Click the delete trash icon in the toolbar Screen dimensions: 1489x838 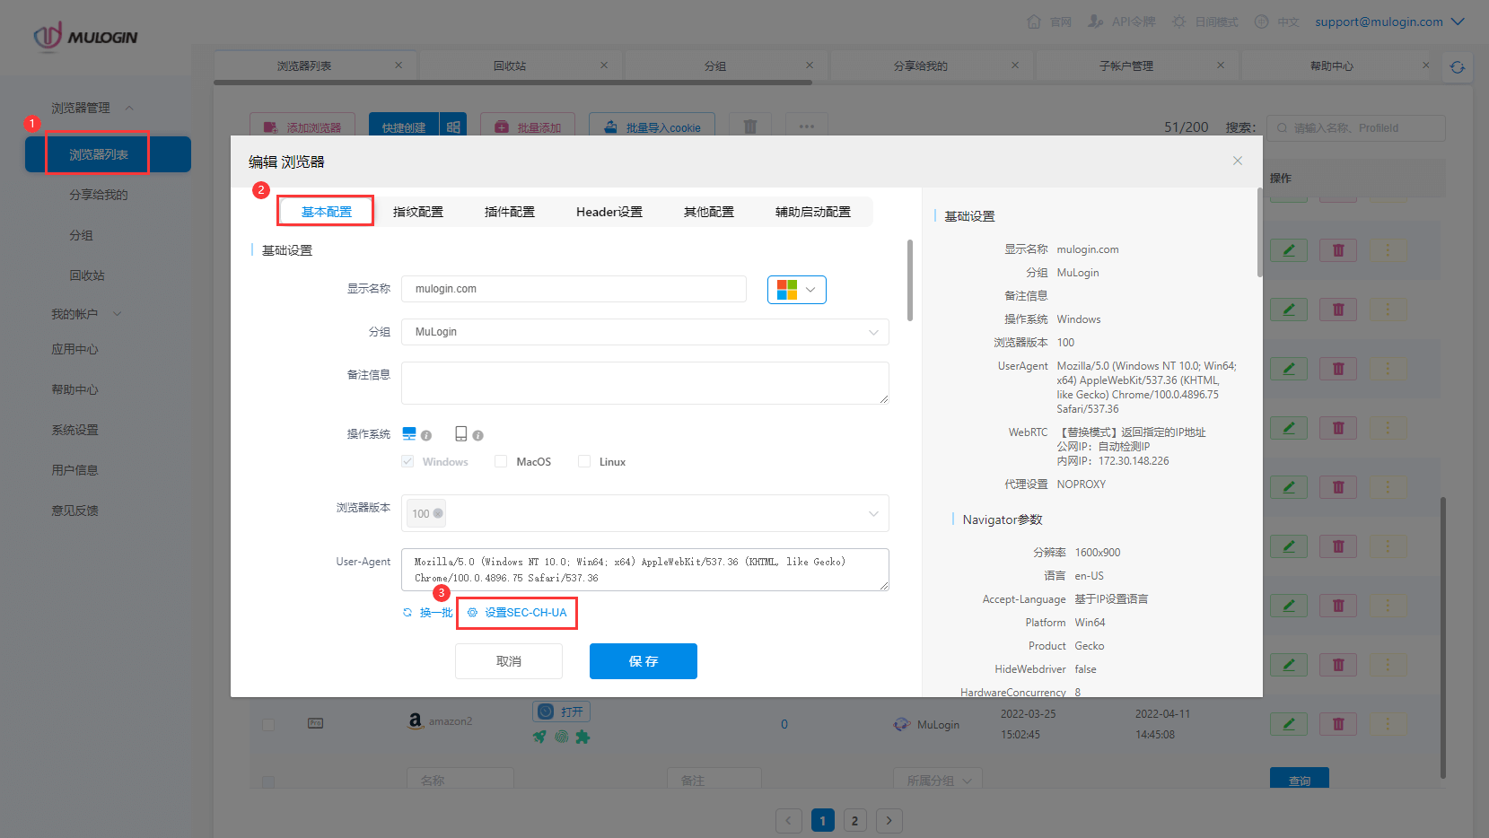[x=749, y=126]
